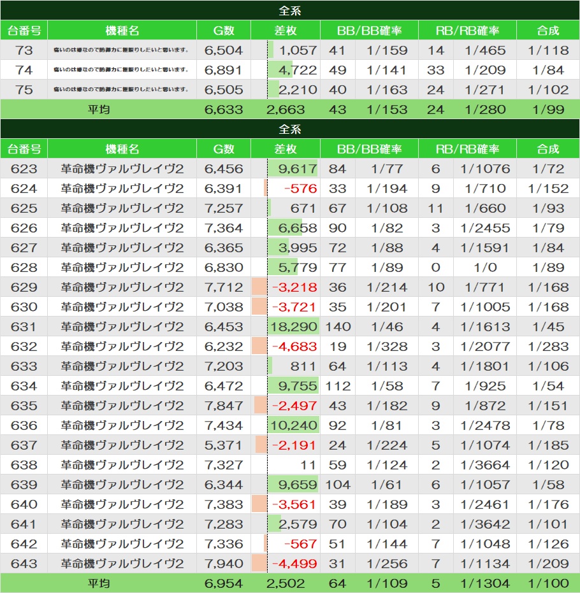Select the BB count 112 in row 634
The image size is (580, 593).
[x=338, y=386]
